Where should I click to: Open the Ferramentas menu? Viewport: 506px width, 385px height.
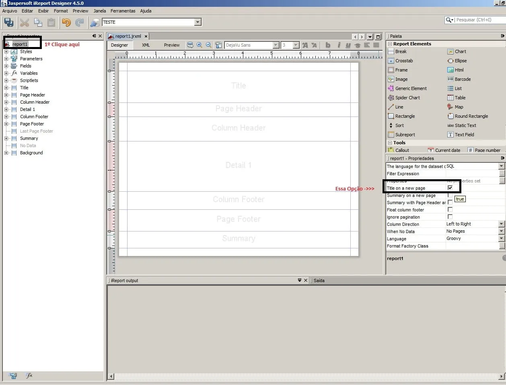click(123, 11)
